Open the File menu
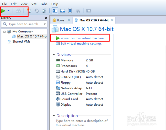The image size is (166, 130). pos(4,4)
